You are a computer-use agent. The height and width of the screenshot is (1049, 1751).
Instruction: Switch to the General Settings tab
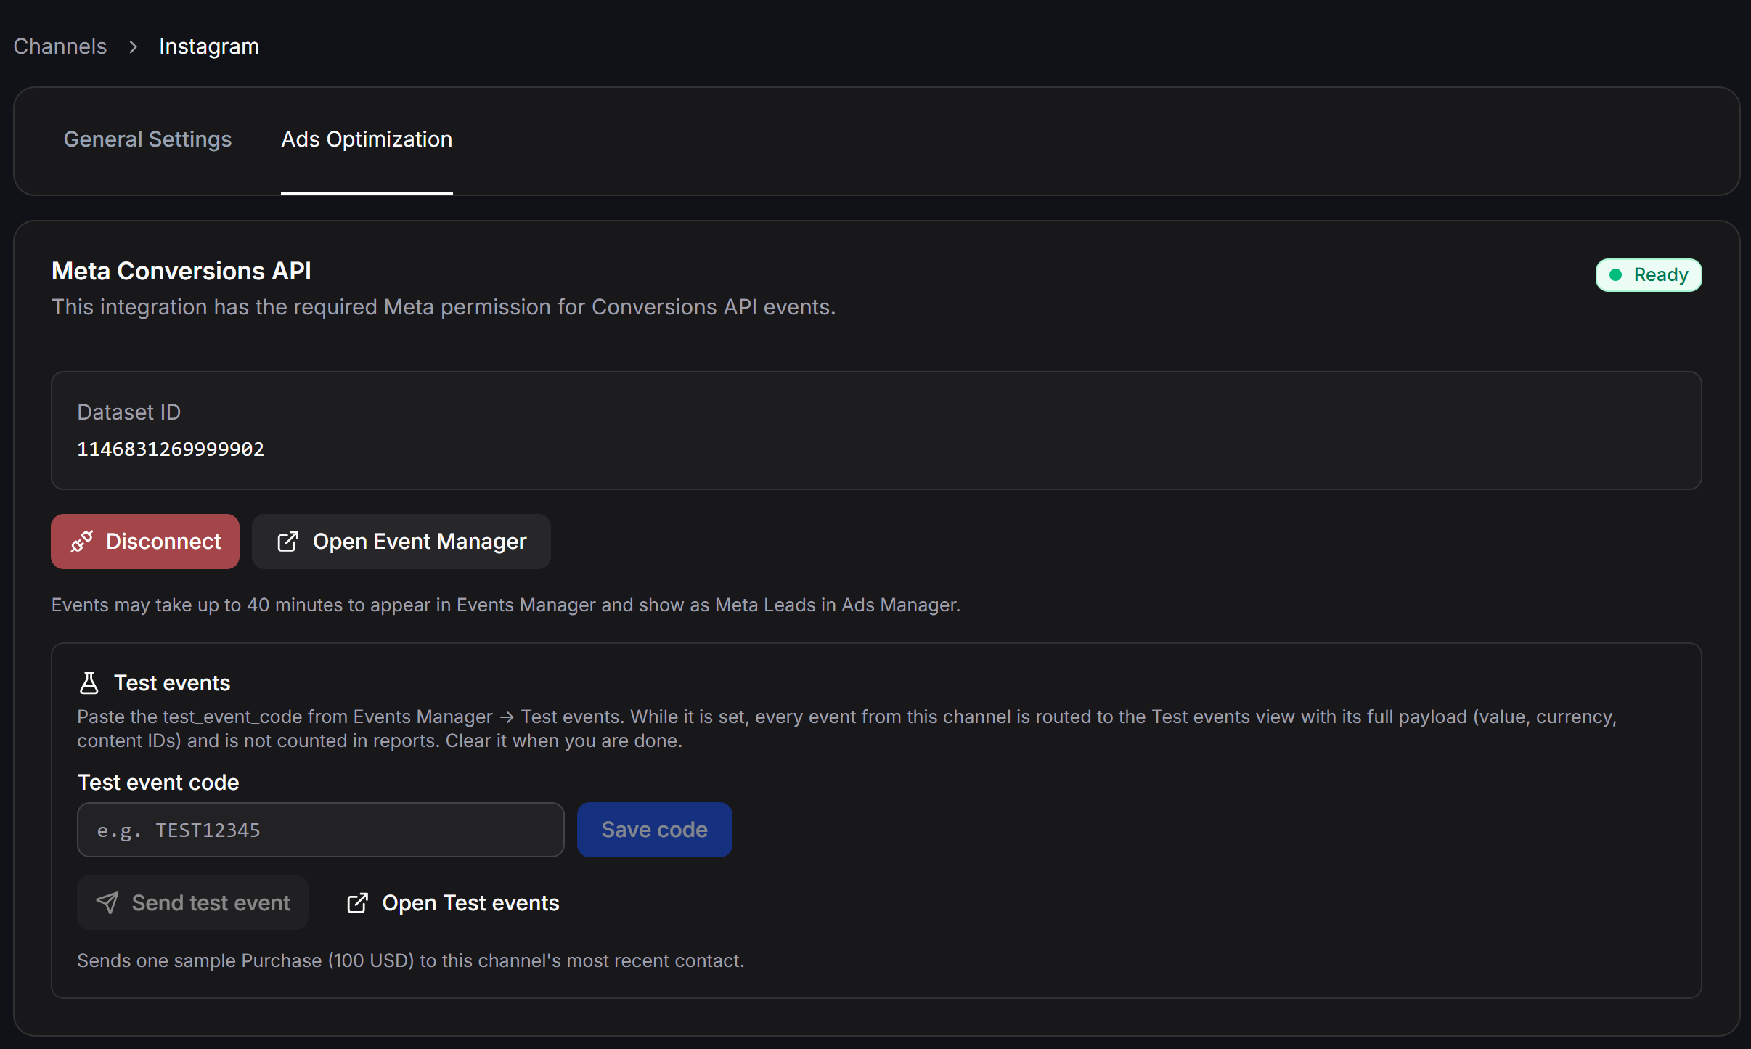pyautogui.click(x=147, y=139)
